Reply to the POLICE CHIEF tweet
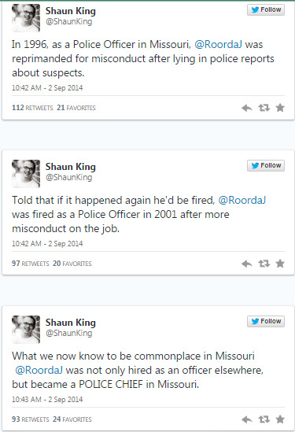295x432 pixels. point(247,419)
